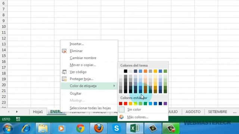Launch Internet Explorer from the taskbar

point(26,128)
